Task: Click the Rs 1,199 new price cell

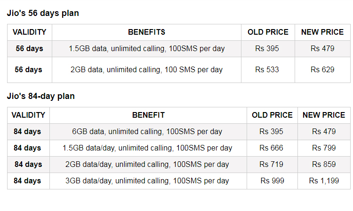Action: 324,181
